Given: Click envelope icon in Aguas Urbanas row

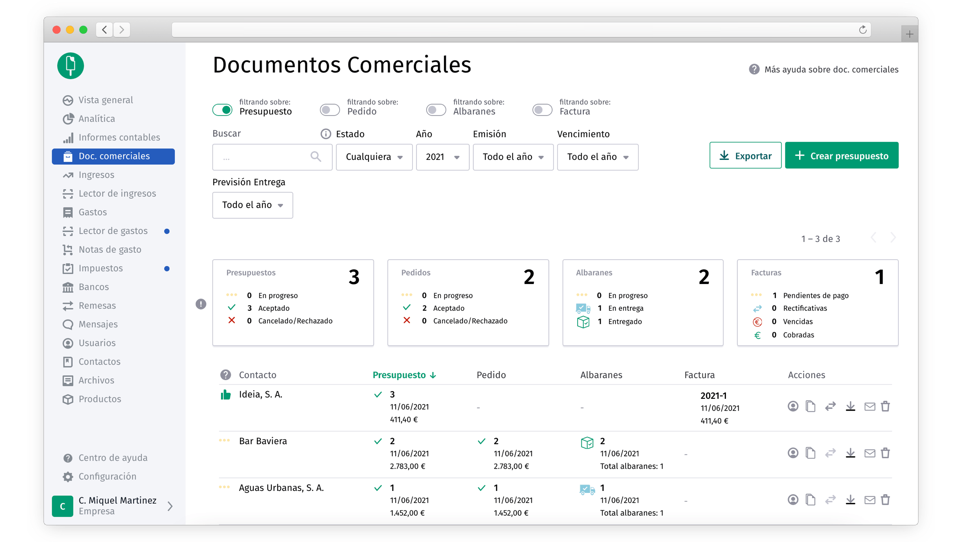Looking at the screenshot, I should 869,499.
